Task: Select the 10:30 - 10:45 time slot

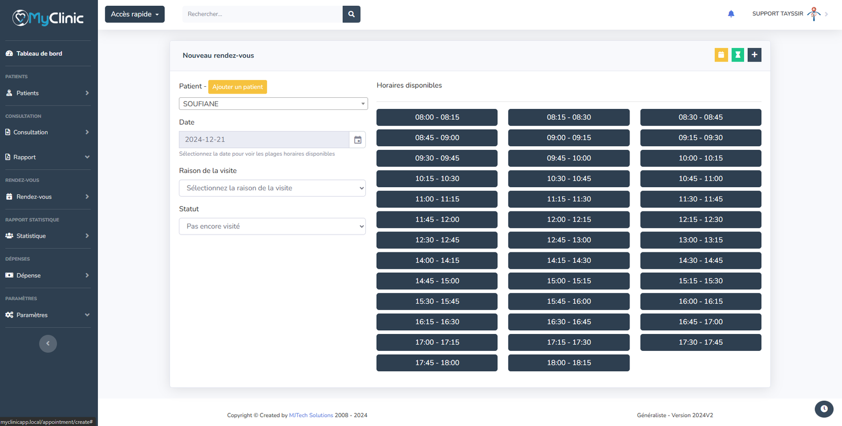Action: click(568, 179)
